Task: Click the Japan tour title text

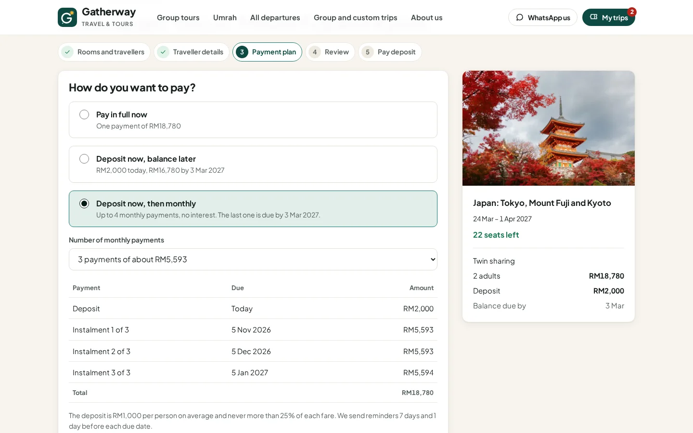Action: (x=542, y=203)
